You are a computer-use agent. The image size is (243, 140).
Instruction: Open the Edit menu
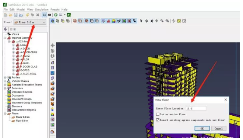12,10
